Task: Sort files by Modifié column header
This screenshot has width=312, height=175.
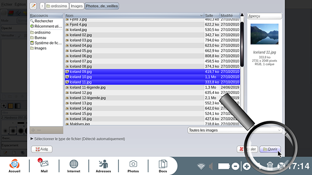Action: tap(230, 15)
